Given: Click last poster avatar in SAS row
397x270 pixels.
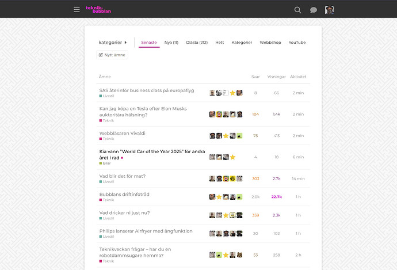Looking at the screenshot, I should point(239,93).
